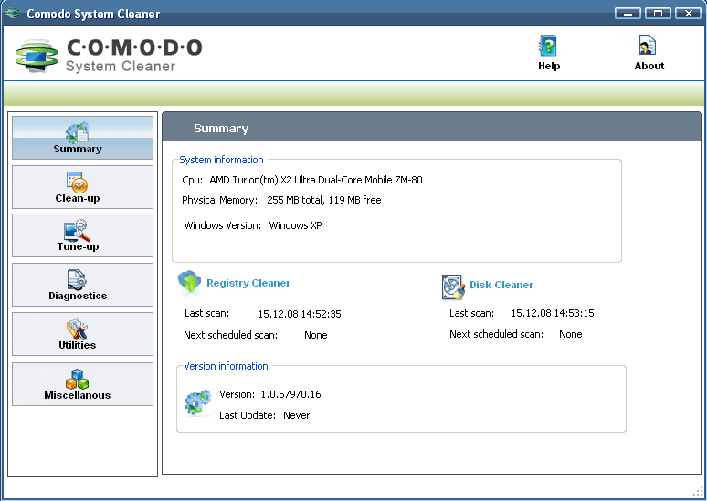Click the version update gears icon
Image resolution: width=707 pixels, height=501 pixels.
[x=198, y=402]
